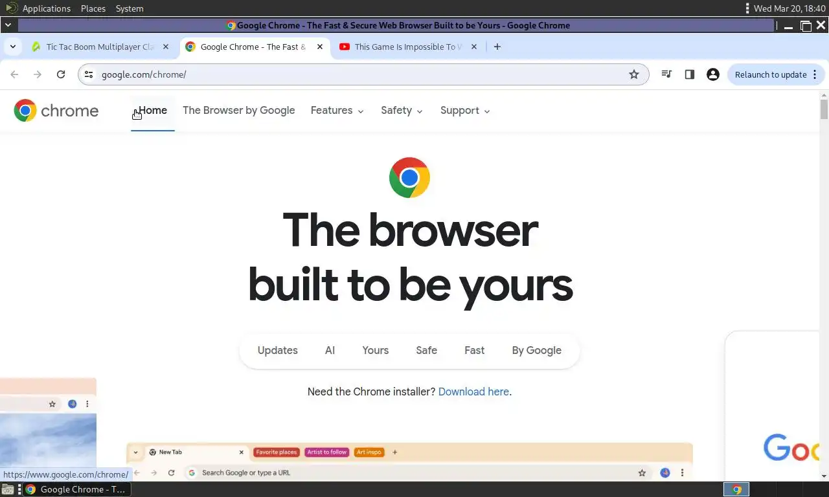The height and width of the screenshot is (497, 829).
Task: Open the Applications system menu
Action: pyautogui.click(x=47, y=8)
